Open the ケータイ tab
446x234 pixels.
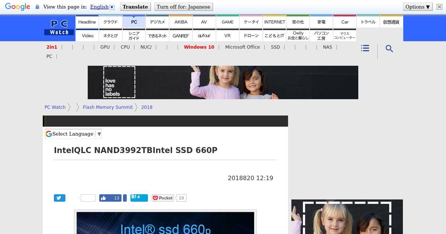coord(251,22)
